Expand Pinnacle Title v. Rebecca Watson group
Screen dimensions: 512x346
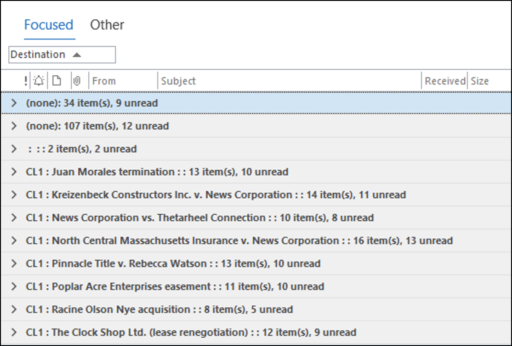pos(14,263)
